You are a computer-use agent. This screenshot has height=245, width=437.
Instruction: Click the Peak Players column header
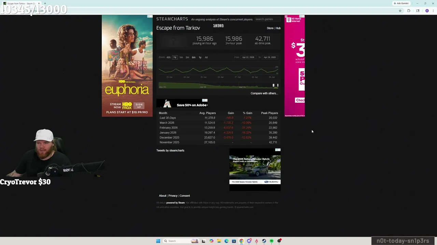coord(269,113)
